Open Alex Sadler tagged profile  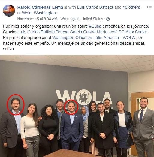[x=136, y=32]
